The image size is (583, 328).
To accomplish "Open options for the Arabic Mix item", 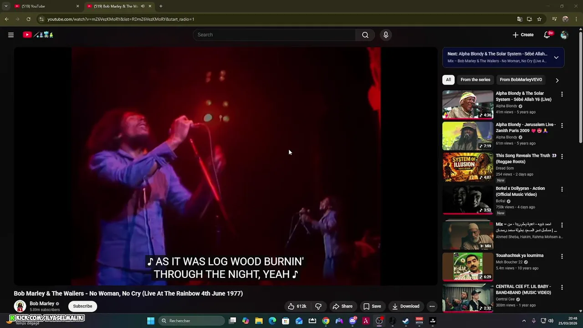I will tap(562, 225).
